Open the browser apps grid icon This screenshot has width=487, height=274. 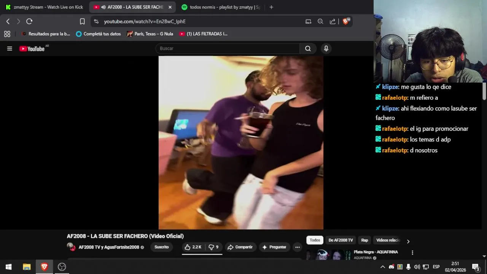tap(7, 34)
